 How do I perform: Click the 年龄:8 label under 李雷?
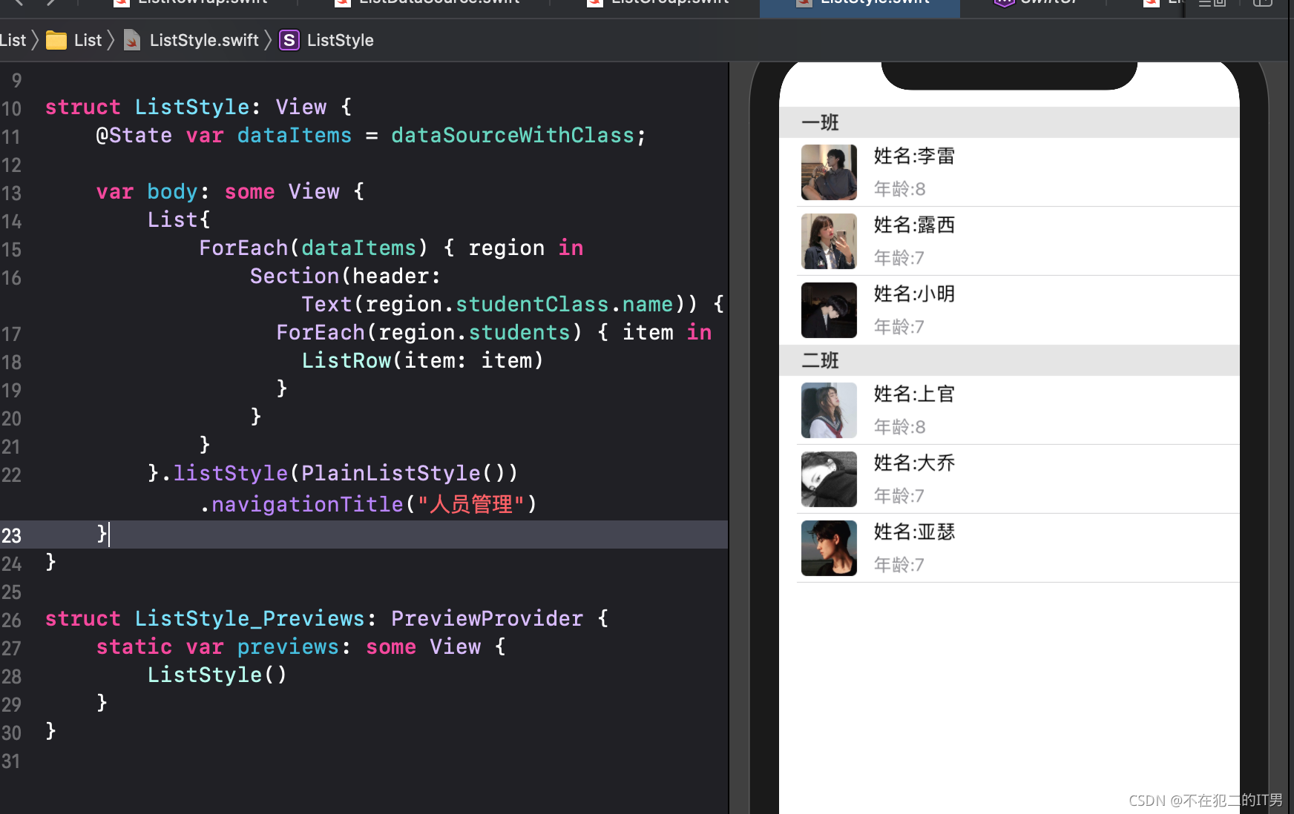pyautogui.click(x=899, y=189)
